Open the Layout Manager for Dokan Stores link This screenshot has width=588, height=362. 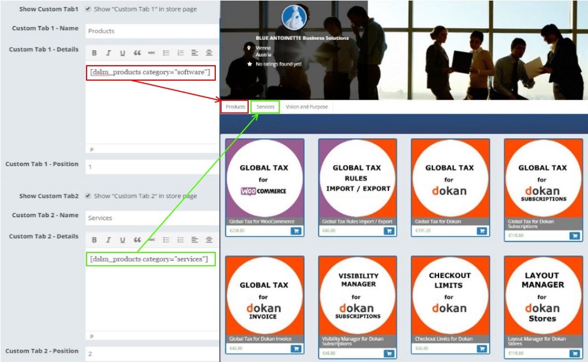537,341
